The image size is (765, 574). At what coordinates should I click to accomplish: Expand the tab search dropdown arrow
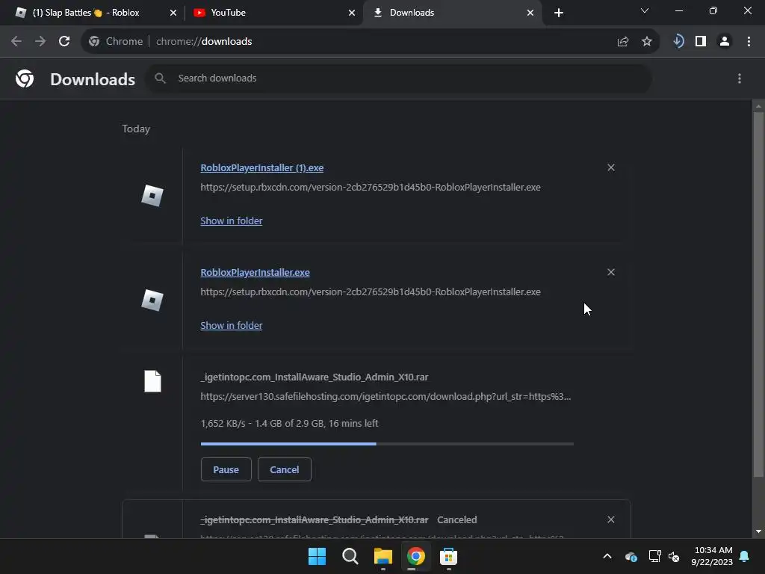coord(645,10)
